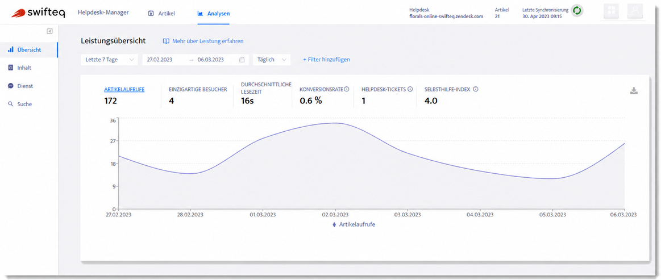Click the swifteq logo

pos(38,13)
